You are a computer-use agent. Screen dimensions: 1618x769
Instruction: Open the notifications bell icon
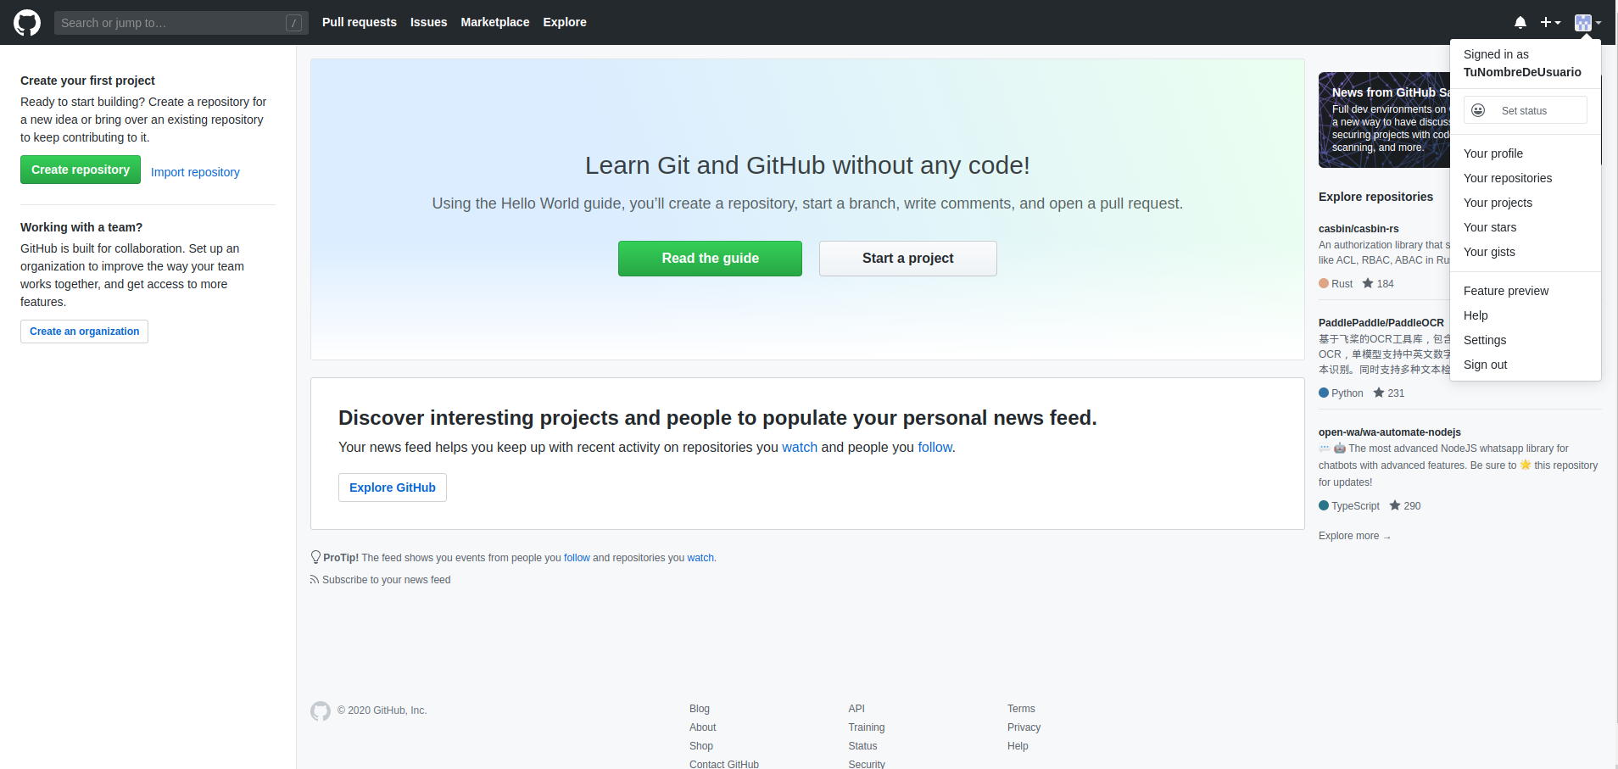pos(1520,23)
